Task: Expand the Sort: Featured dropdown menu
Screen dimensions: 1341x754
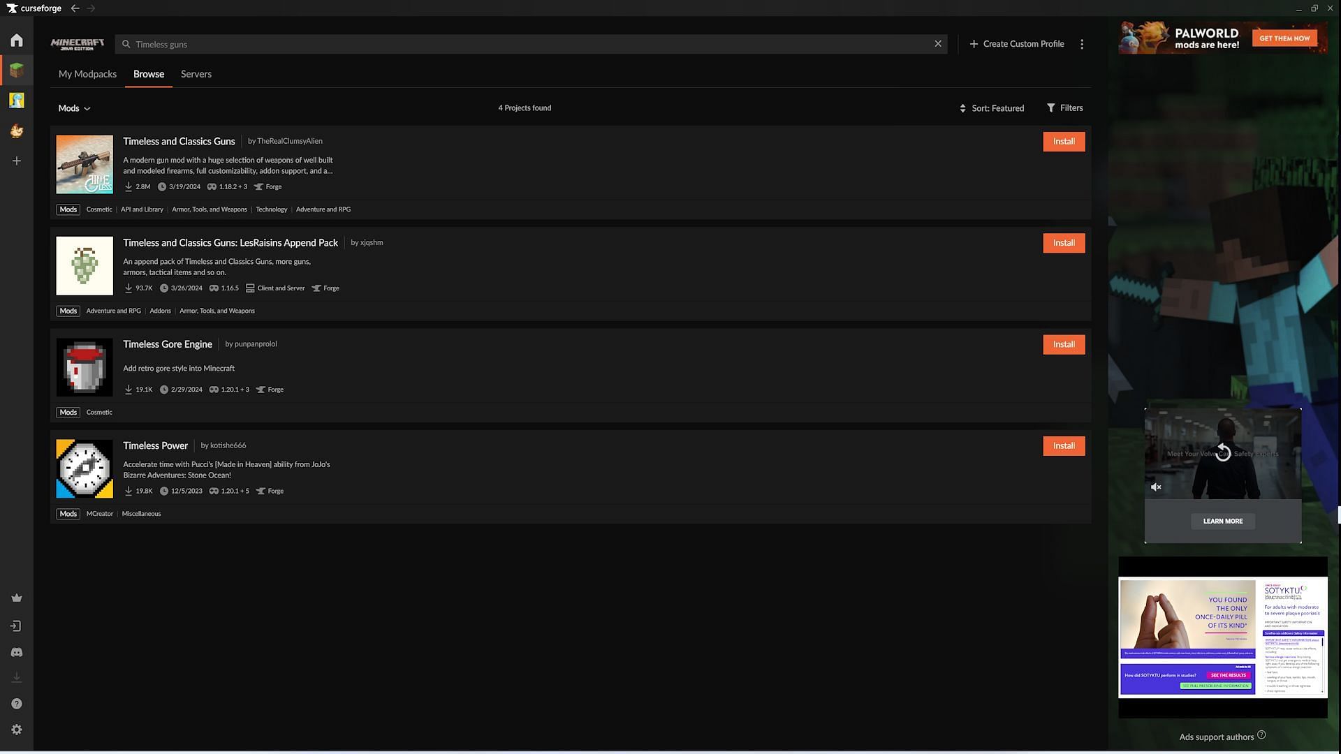Action: click(995, 109)
